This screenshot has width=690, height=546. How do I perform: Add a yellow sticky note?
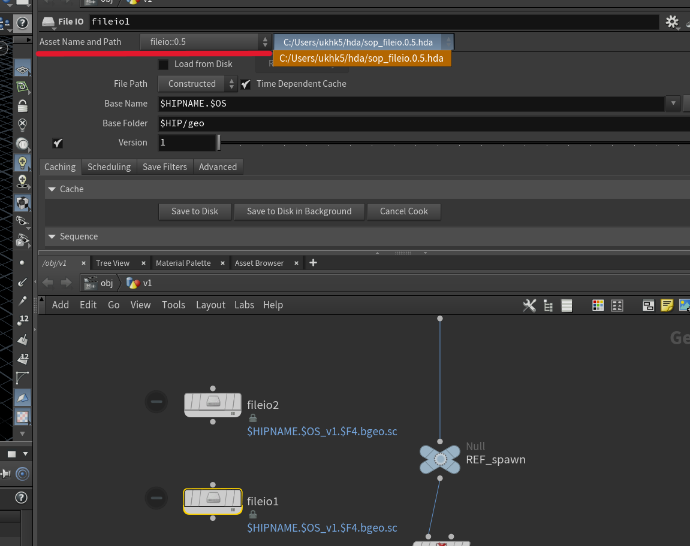point(667,305)
